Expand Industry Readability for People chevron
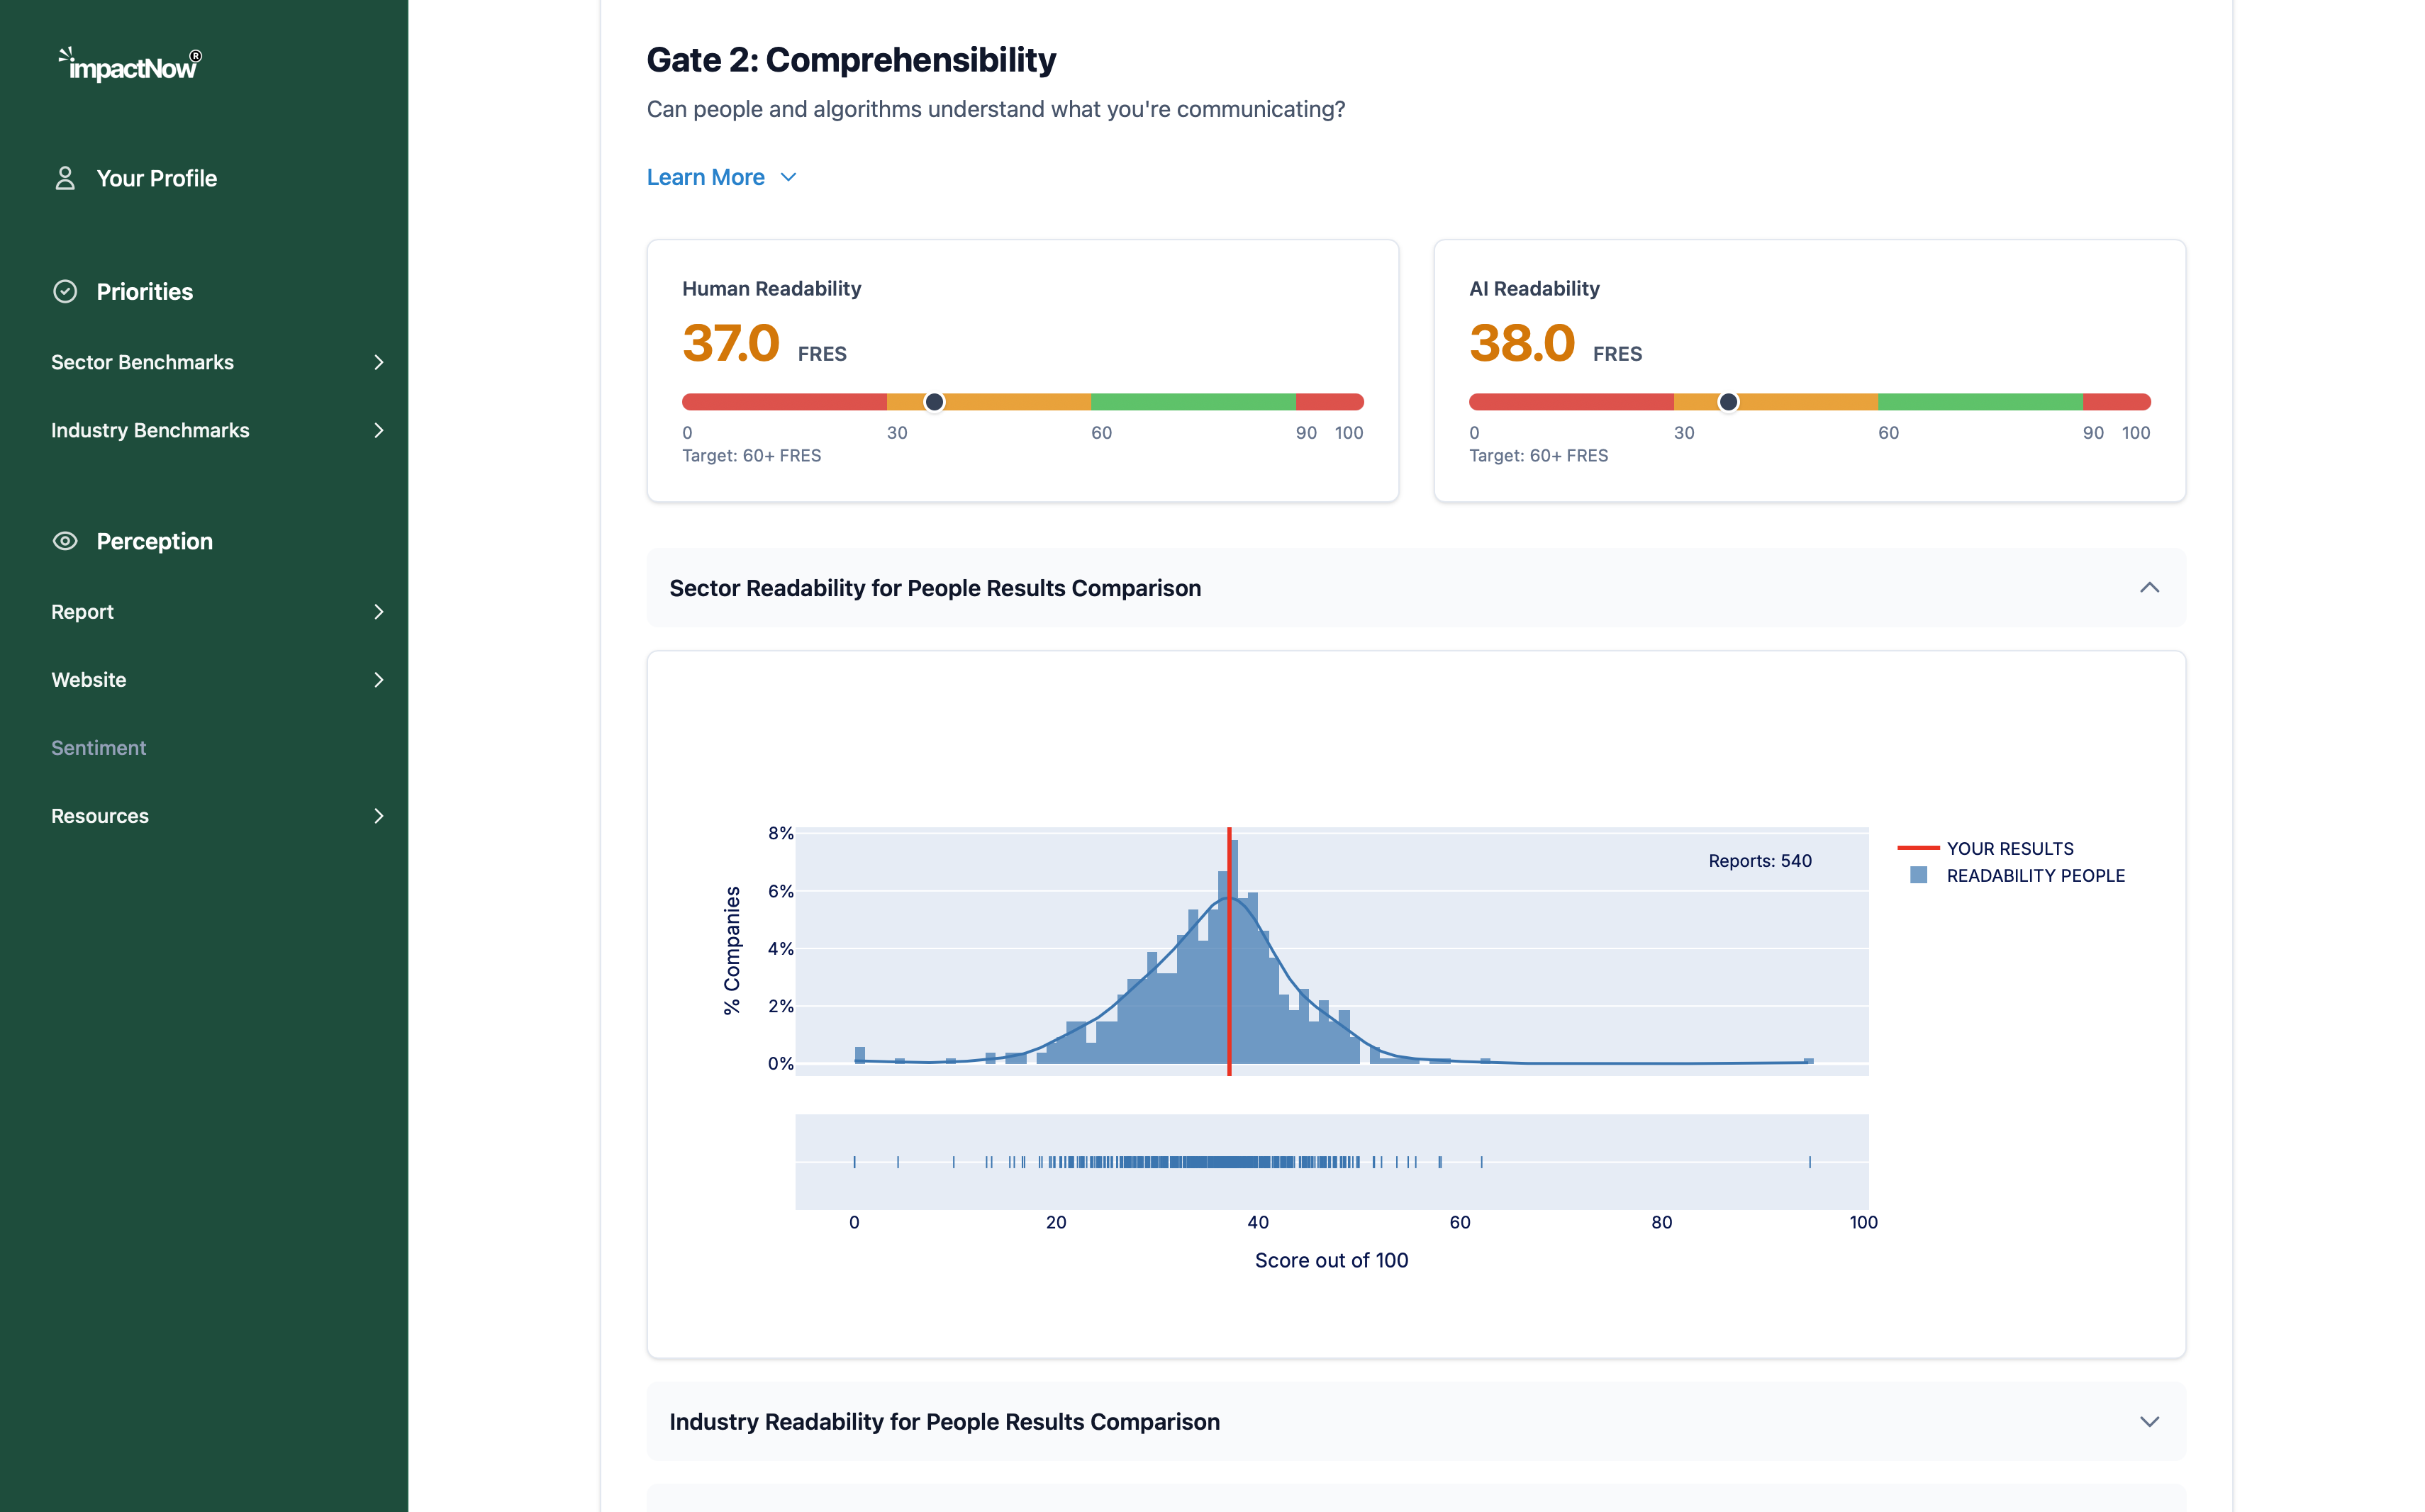The image size is (2425, 1512). pyautogui.click(x=2149, y=1422)
